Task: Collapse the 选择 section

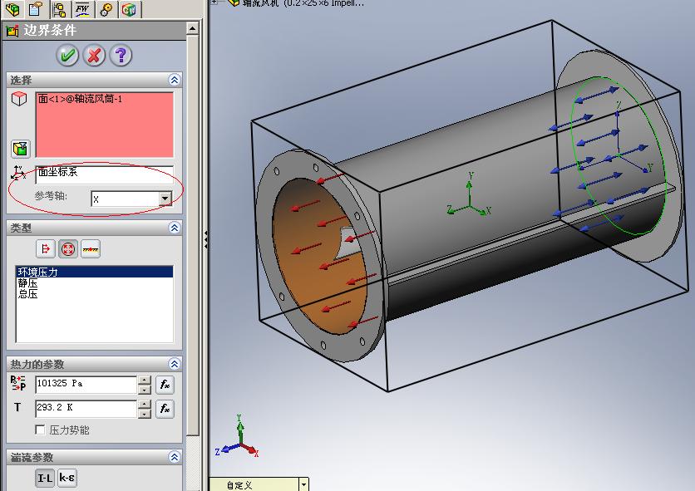Action: click(x=175, y=80)
